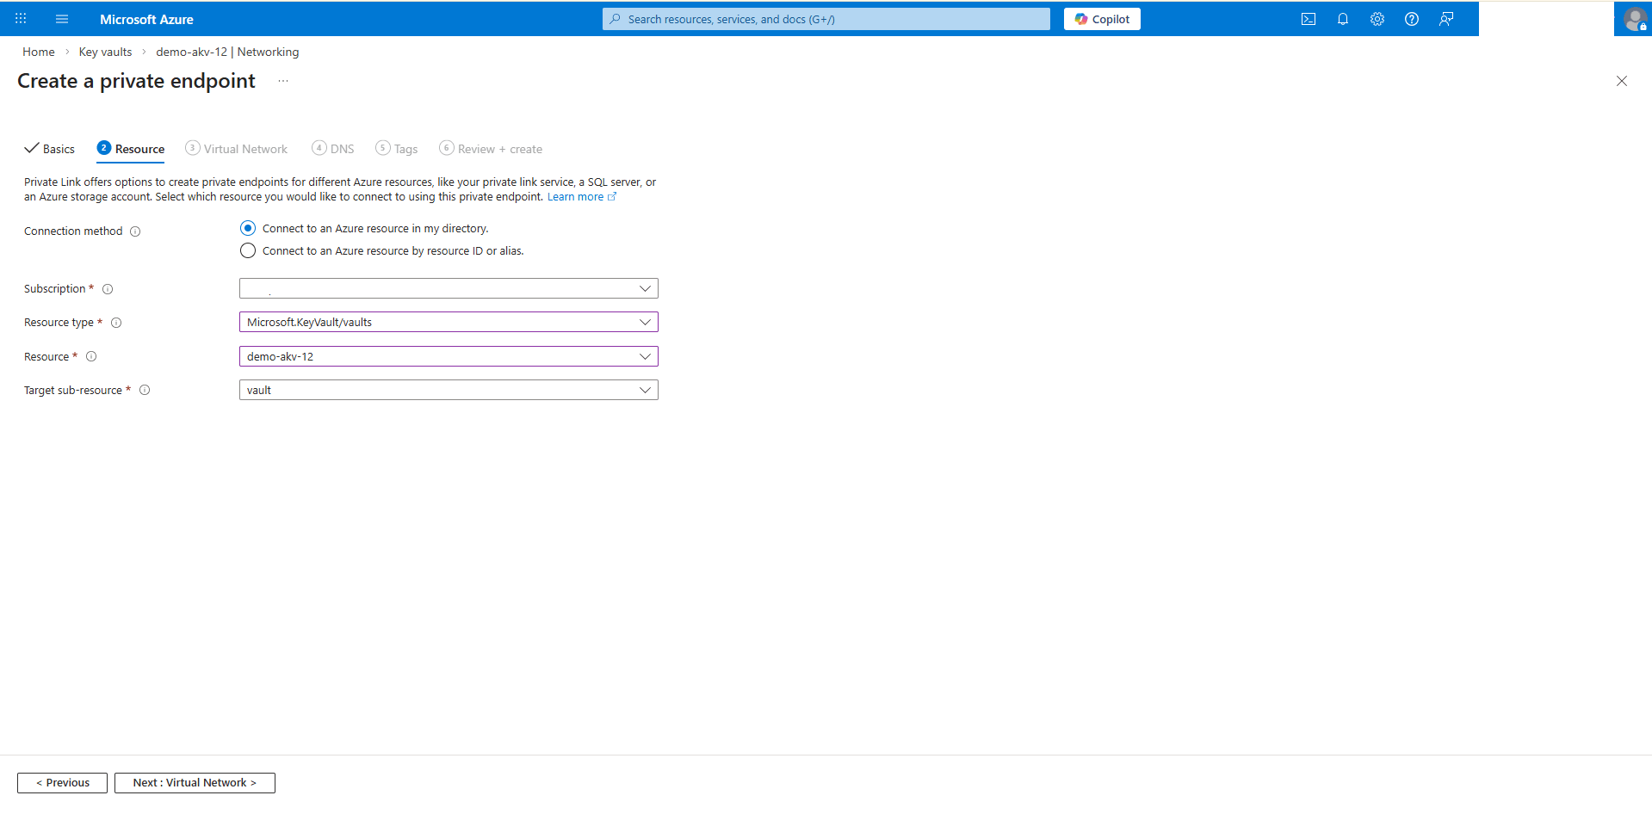The width and height of the screenshot is (1652, 814).
Task: Open the feedback panel
Action: coord(1445,18)
